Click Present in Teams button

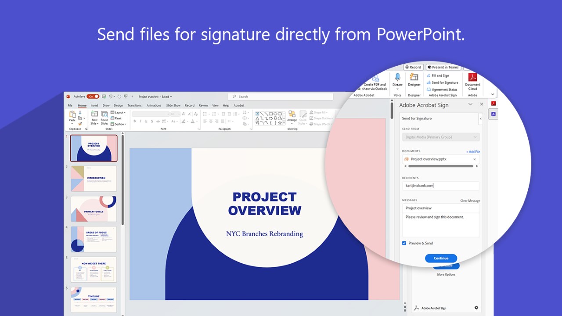pos(443,67)
